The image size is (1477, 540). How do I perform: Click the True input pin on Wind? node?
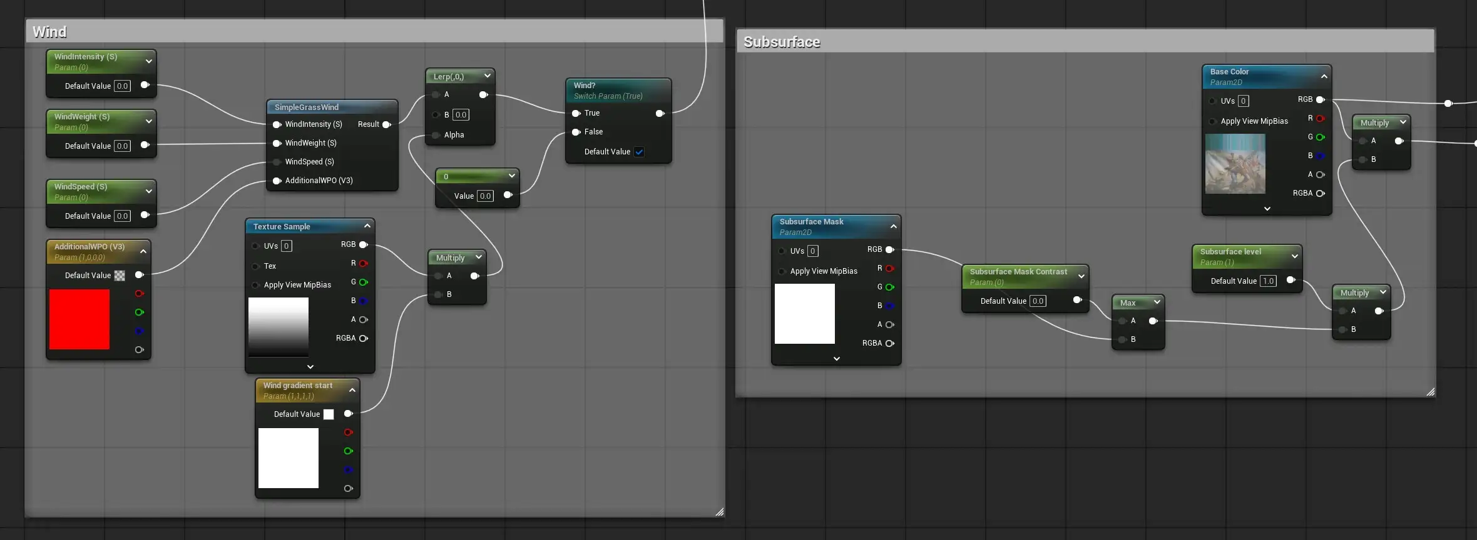576,113
